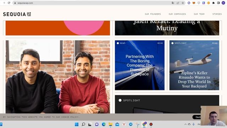Screen dimensions: 227x128
Task: Click the NEWS tag on the blue card
Action: (x=121, y=43)
